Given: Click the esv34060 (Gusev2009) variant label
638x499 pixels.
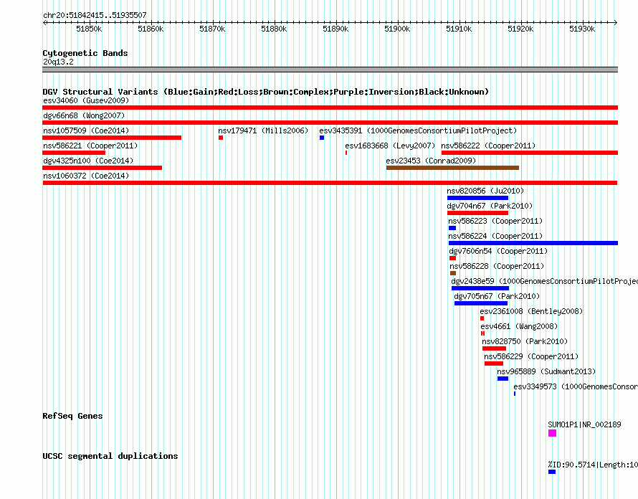Looking at the screenshot, I should [x=86, y=100].
